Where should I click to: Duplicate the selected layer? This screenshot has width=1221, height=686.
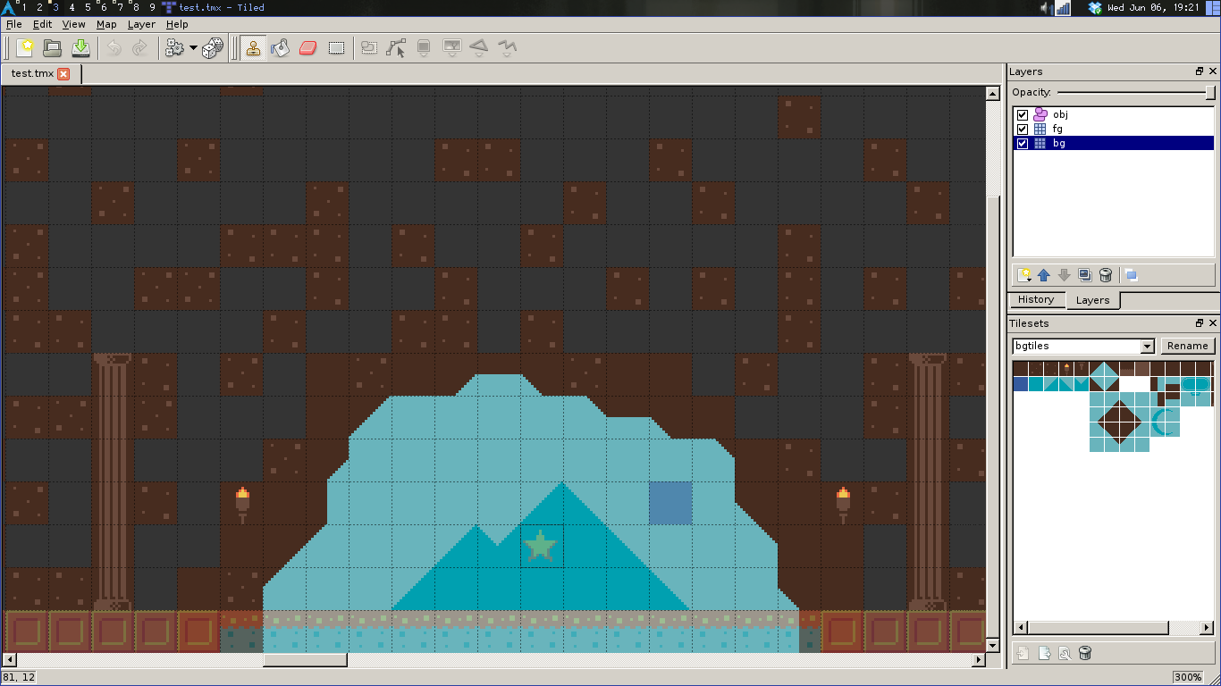click(1084, 275)
